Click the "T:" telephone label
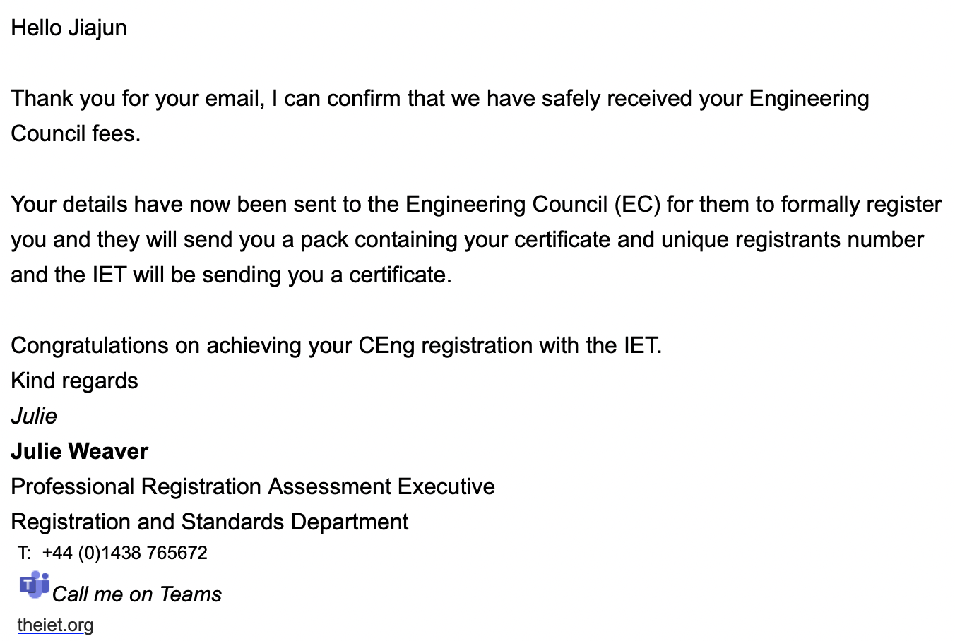This screenshot has height=641, width=955. click(x=24, y=553)
